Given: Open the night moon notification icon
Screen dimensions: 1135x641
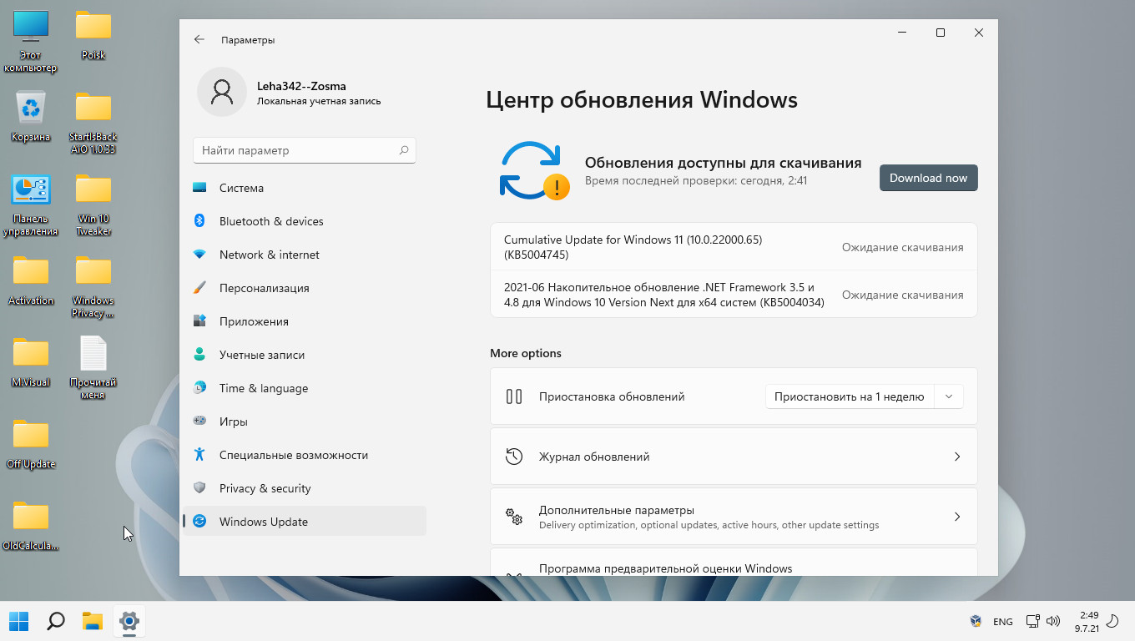Looking at the screenshot, I should pyautogui.click(x=1112, y=621).
